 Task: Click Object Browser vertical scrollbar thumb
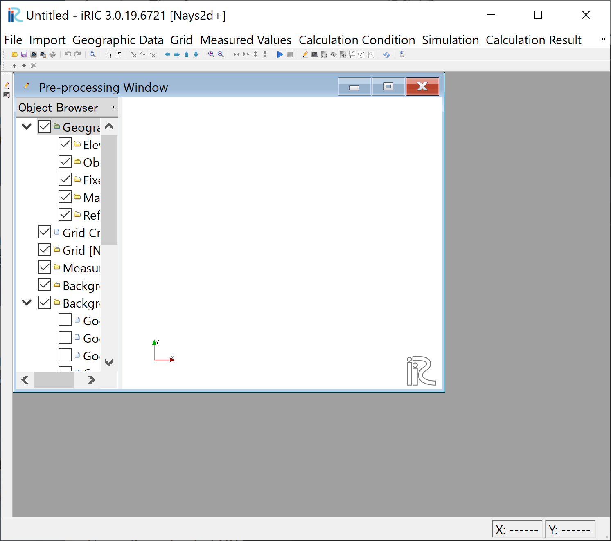point(109,190)
